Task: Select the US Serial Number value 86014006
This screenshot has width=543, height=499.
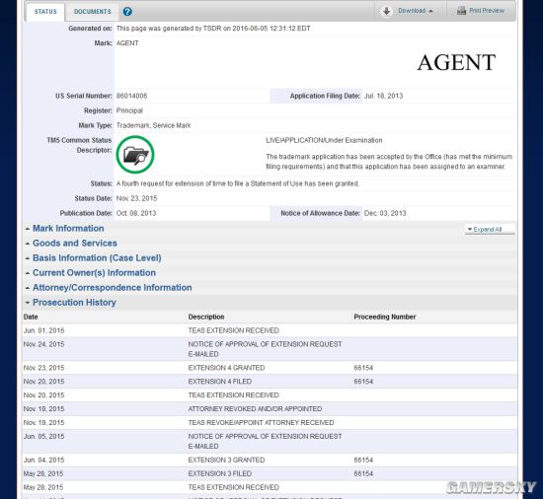Action: tap(131, 96)
